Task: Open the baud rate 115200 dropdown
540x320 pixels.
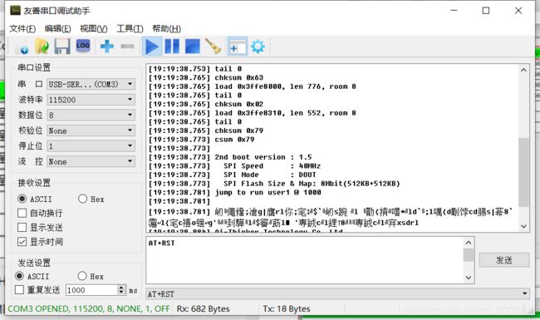Action: pyautogui.click(x=91, y=100)
